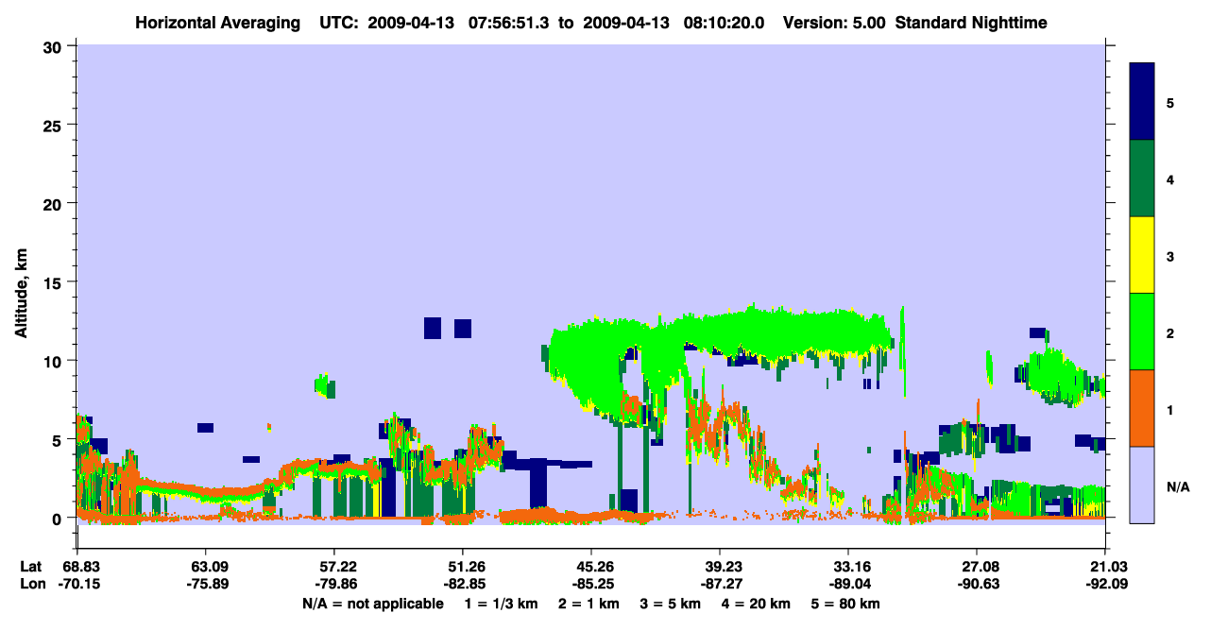Click legend text "1 = 1/3 km"
Viewport: 1228px width, 630px height.
[x=501, y=604]
